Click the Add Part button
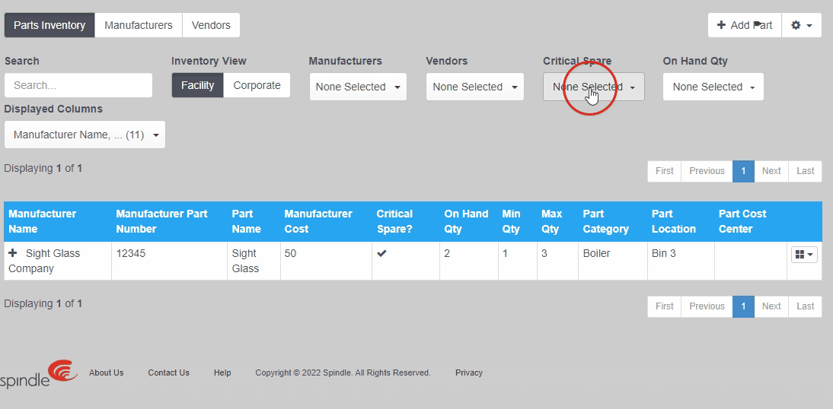Screen dimensions: 833x409 745,25
